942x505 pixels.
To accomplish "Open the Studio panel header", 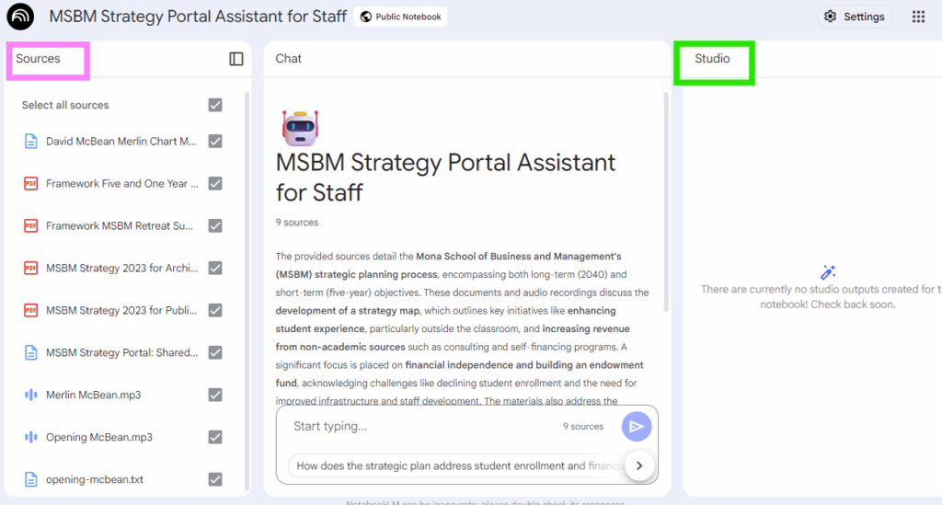I will [712, 59].
